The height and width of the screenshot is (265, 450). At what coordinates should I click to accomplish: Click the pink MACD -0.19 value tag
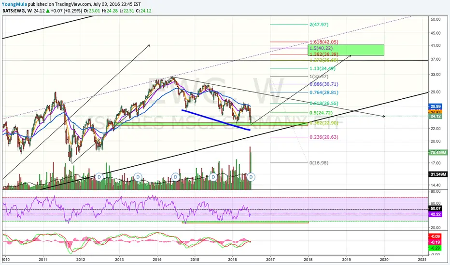[x=435, y=242]
